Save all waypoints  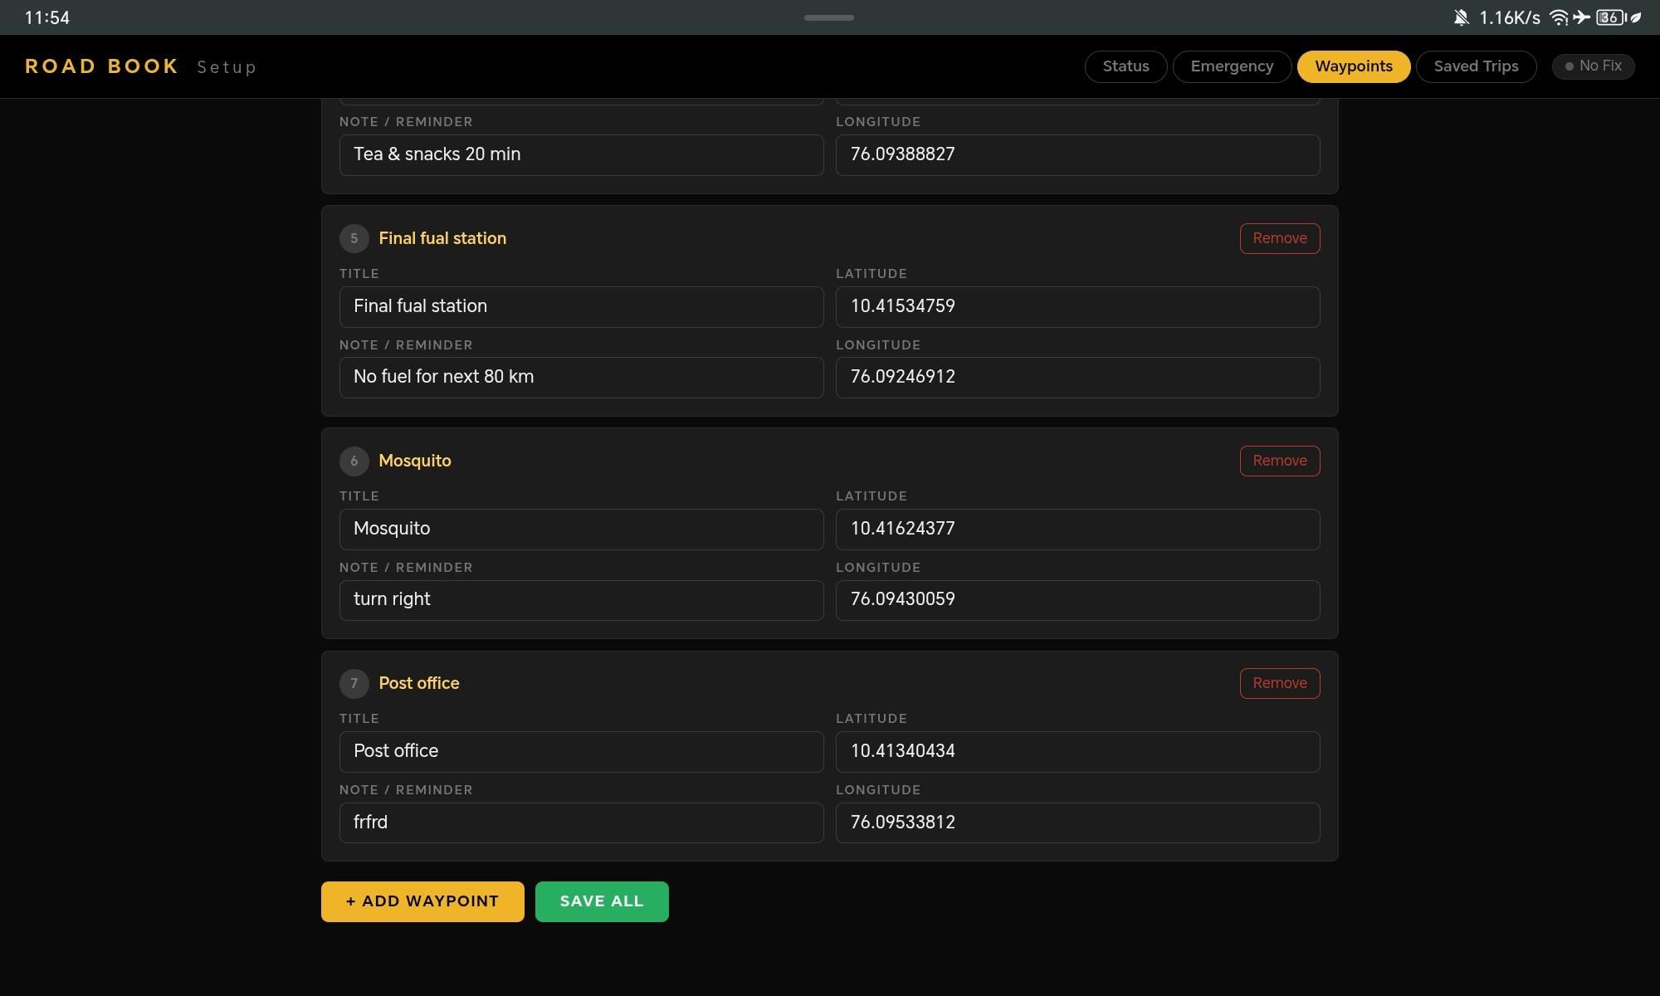pyautogui.click(x=602, y=901)
